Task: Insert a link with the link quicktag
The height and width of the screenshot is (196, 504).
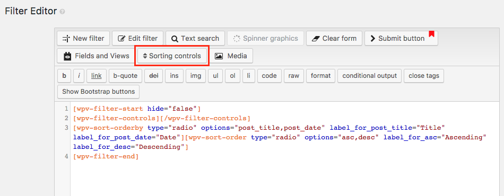Action: 97,76
